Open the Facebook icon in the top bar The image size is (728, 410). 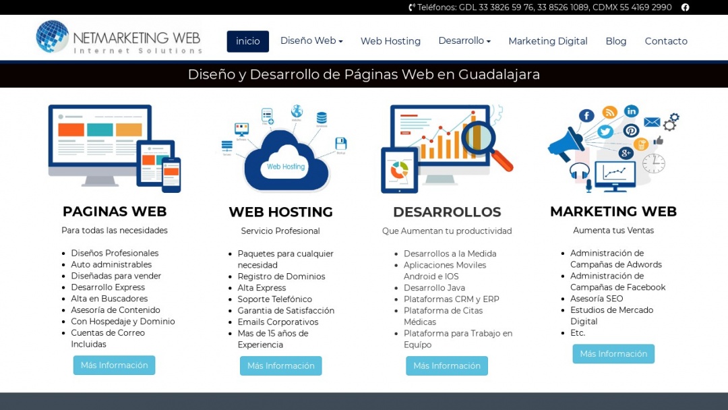point(685,7)
